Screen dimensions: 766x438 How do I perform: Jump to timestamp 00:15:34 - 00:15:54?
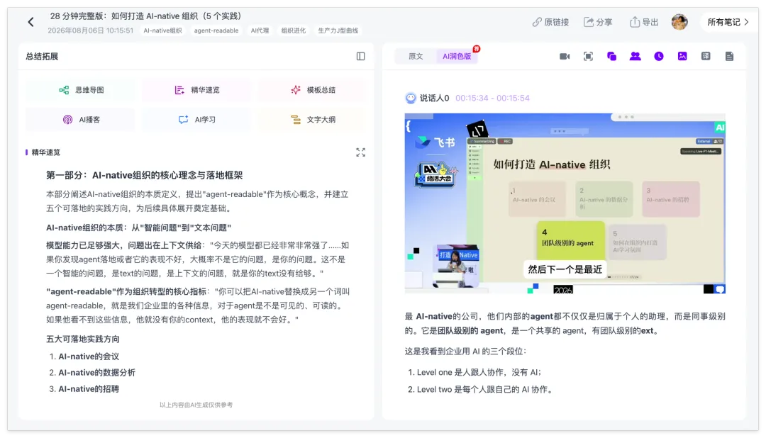tap(492, 98)
